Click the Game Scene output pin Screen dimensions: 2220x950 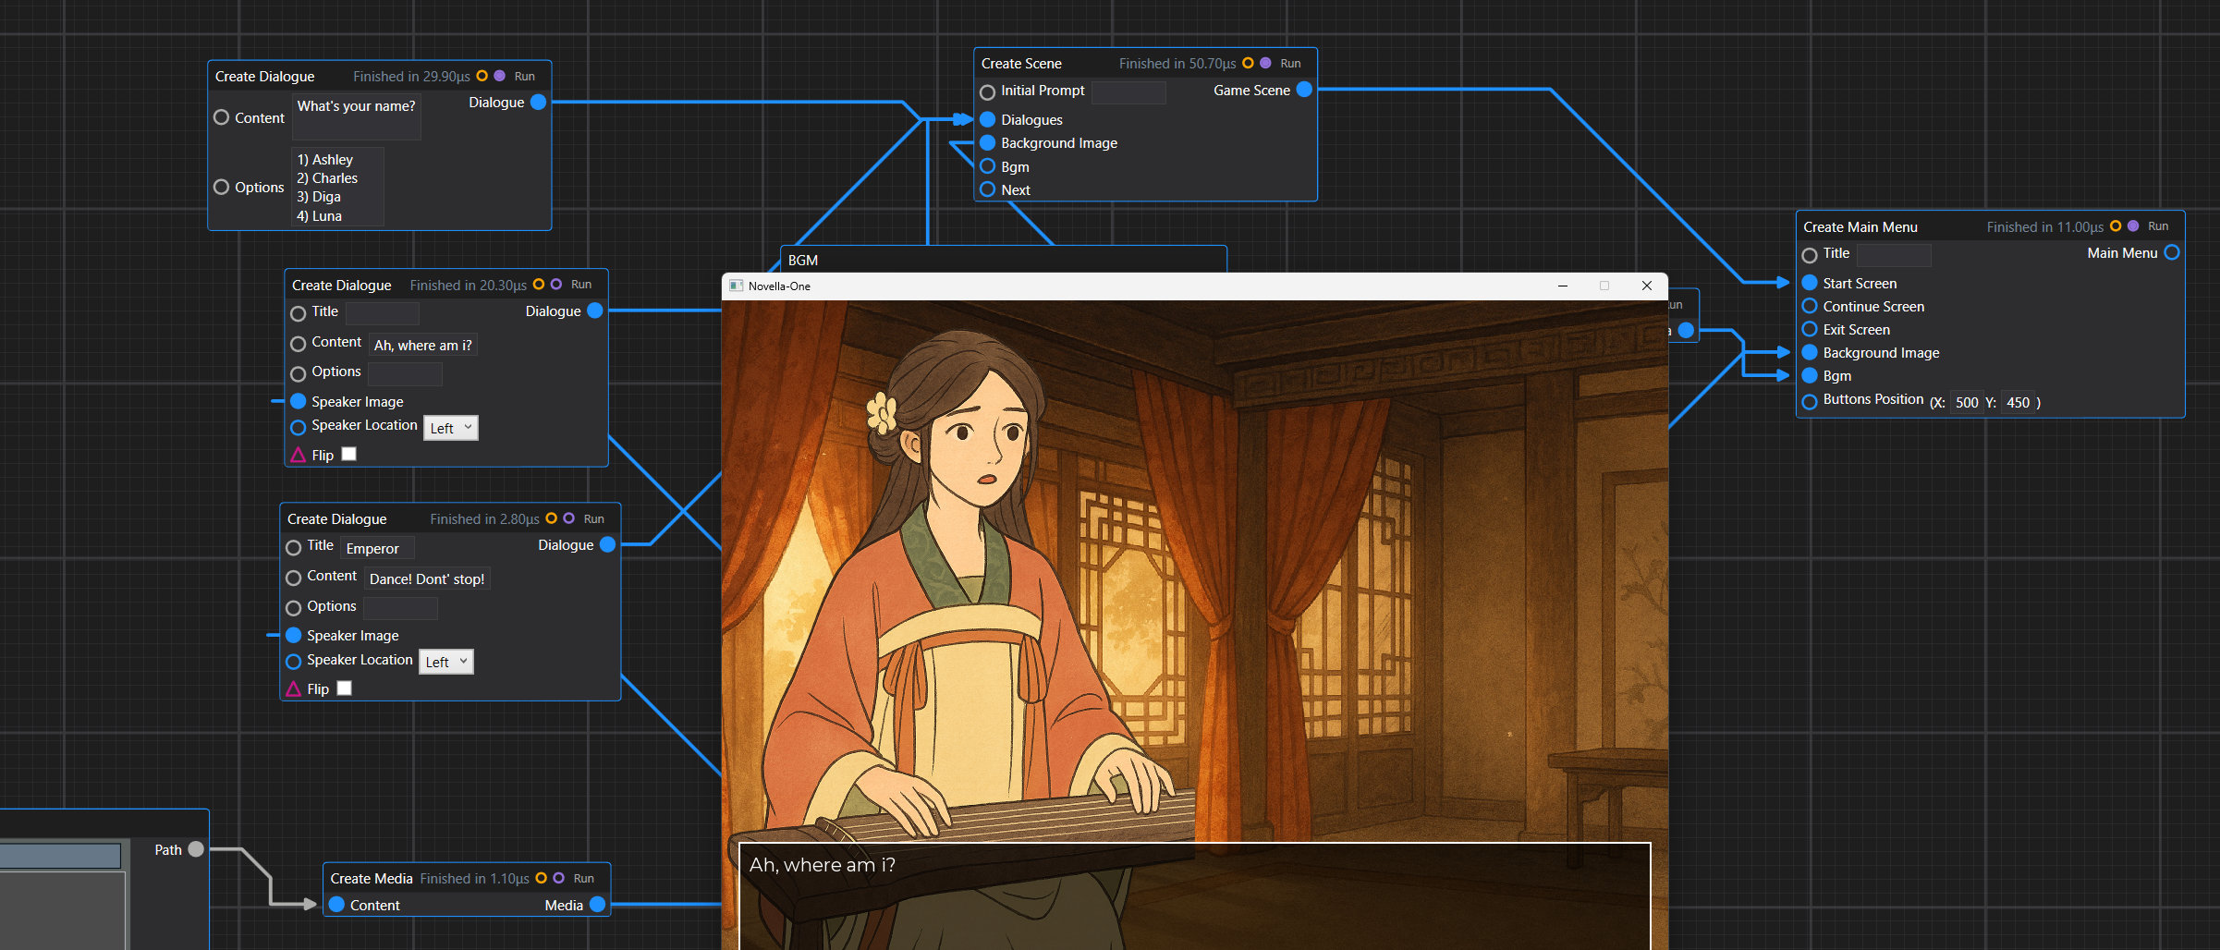click(x=1304, y=90)
